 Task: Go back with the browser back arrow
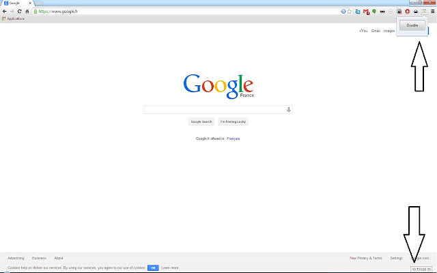click(5, 12)
